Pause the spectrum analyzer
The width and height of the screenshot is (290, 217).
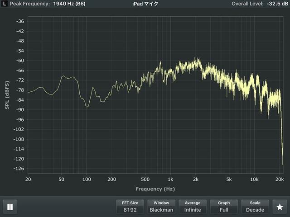[x=10, y=207]
